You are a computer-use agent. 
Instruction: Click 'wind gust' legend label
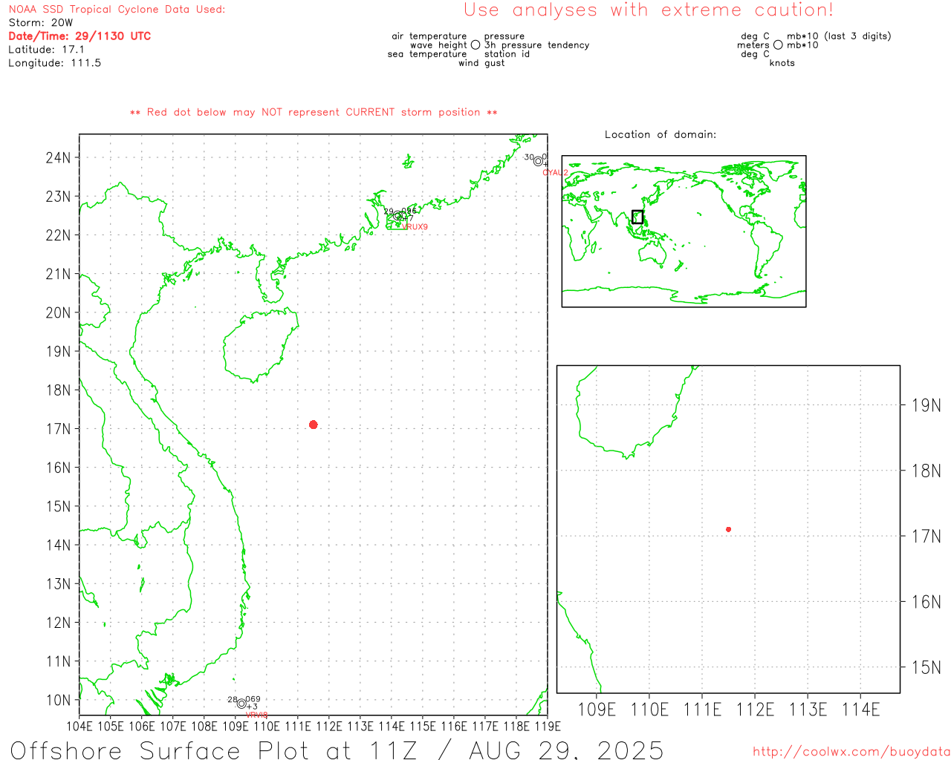pyautogui.click(x=481, y=62)
